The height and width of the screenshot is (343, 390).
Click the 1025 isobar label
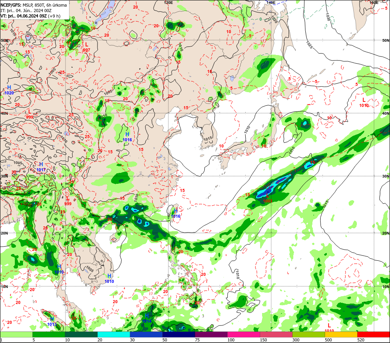click(x=308, y=44)
